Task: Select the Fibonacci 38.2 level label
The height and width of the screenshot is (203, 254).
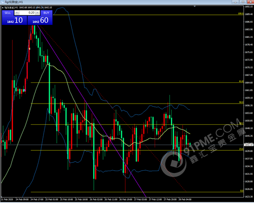Action: 241,123
